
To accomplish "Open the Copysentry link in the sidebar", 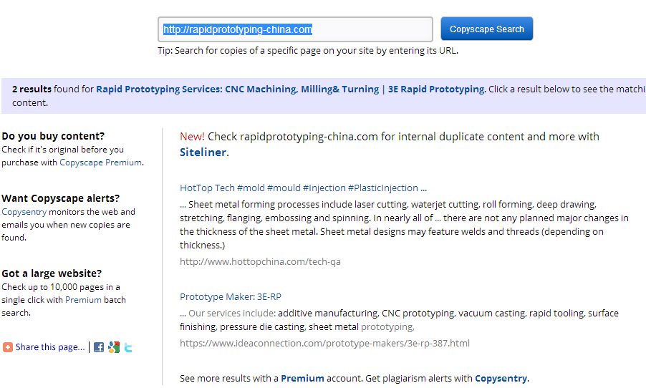I will click(x=23, y=212).
